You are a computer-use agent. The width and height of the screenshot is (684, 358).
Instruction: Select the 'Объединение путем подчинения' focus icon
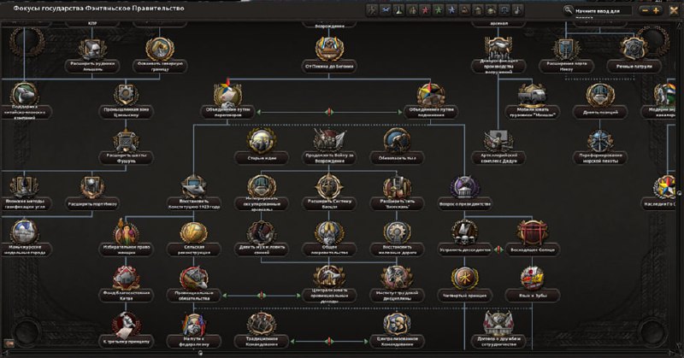[431, 94]
